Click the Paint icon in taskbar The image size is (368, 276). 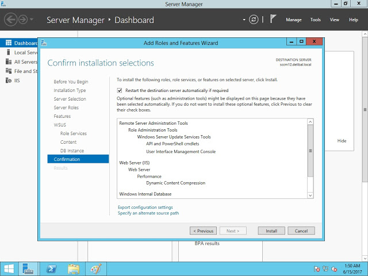(x=96, y=269)
